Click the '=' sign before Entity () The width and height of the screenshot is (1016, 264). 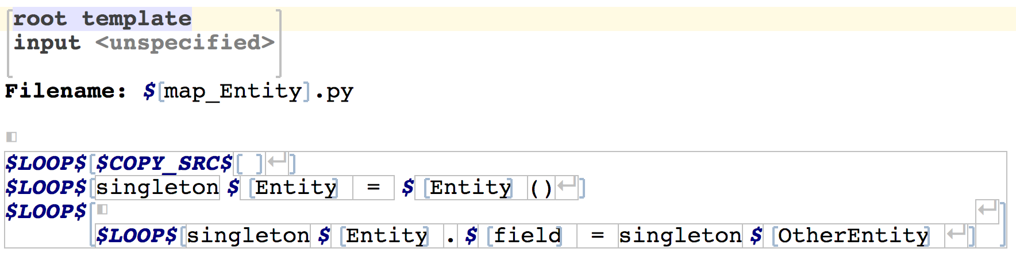[x=374, y=188]
